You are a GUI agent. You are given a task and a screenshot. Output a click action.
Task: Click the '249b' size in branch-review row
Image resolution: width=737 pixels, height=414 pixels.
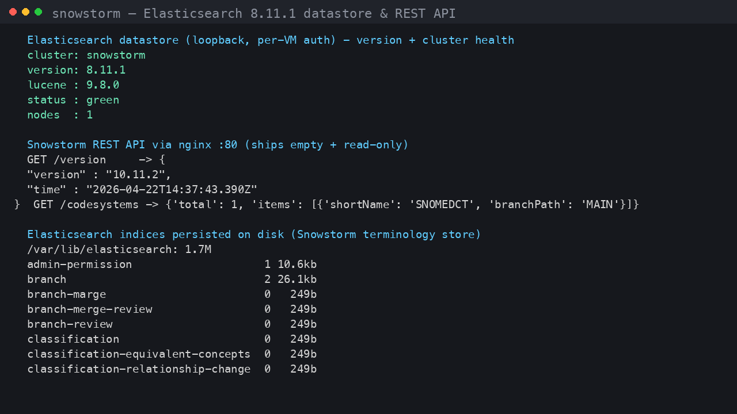tap(303, 324)
